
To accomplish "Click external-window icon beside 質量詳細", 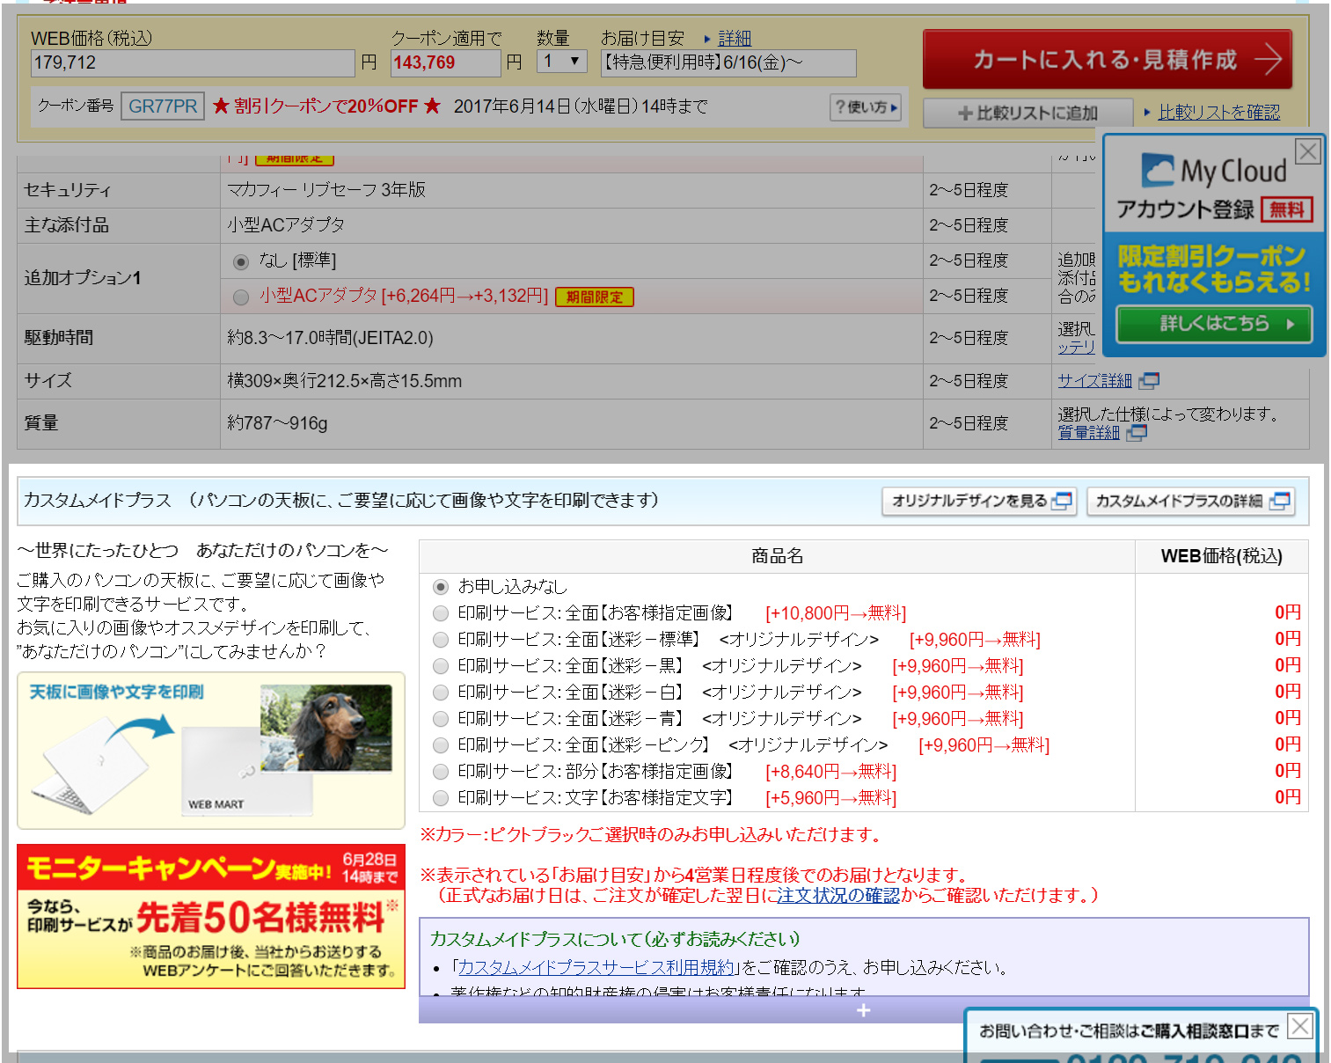I will pyautogui.click(x=1137, y=433).
